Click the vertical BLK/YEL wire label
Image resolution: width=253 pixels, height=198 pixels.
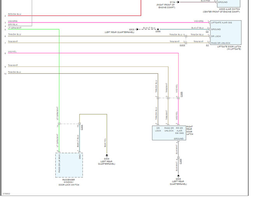pos(105,142)
